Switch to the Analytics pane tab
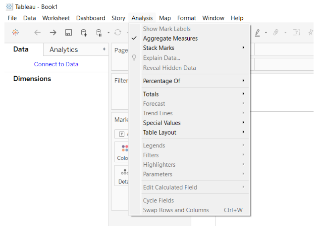 (x=63, y=49)
